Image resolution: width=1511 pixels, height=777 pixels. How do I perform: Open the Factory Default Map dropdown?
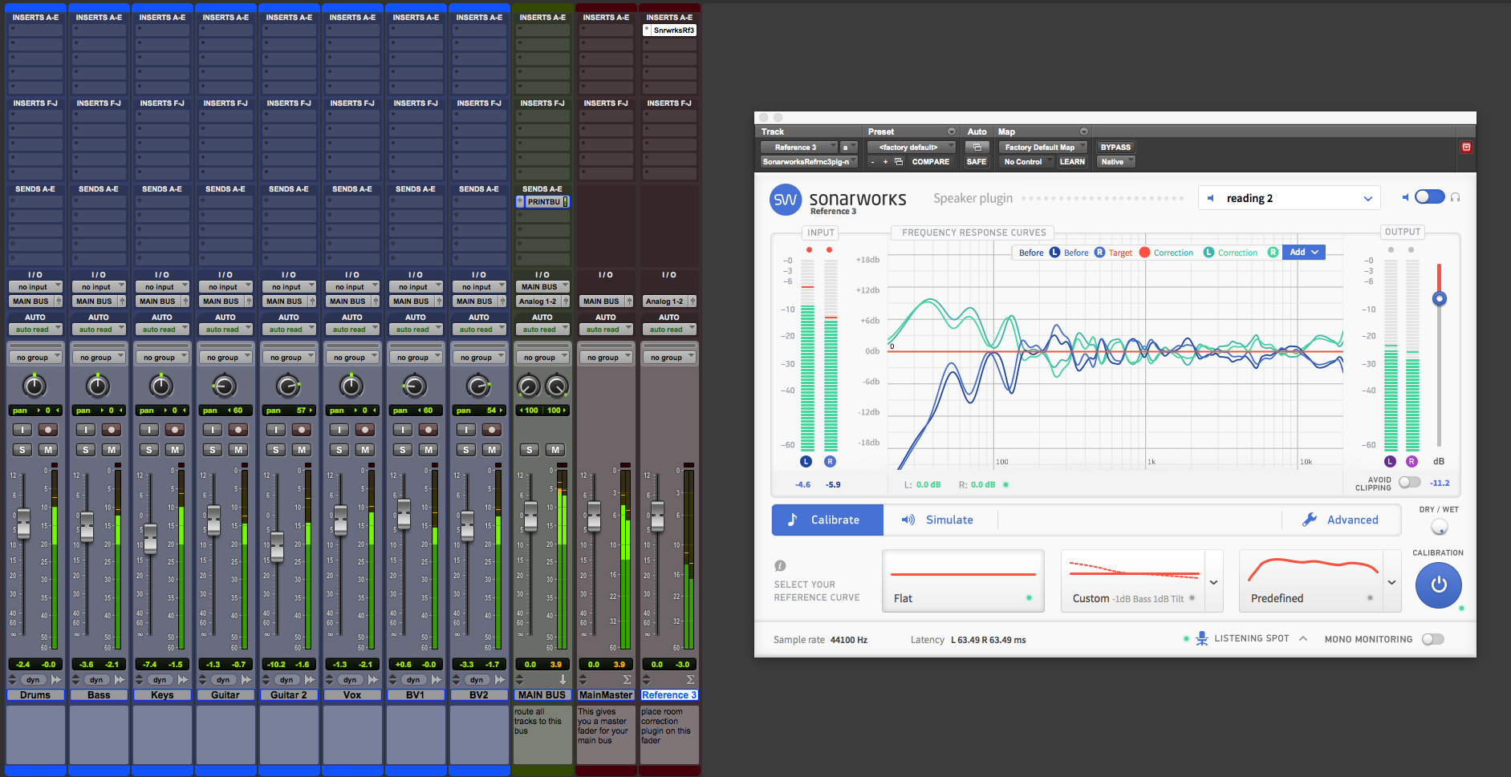click(1042, 148)
